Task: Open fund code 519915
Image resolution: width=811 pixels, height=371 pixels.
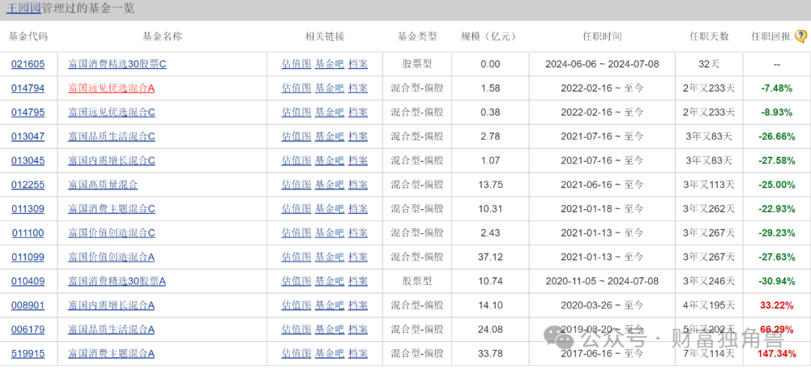Action: point(28,354)
